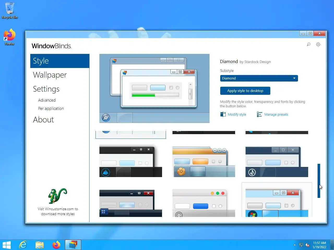Select the dark style with red close button

(x=131, y=203)
